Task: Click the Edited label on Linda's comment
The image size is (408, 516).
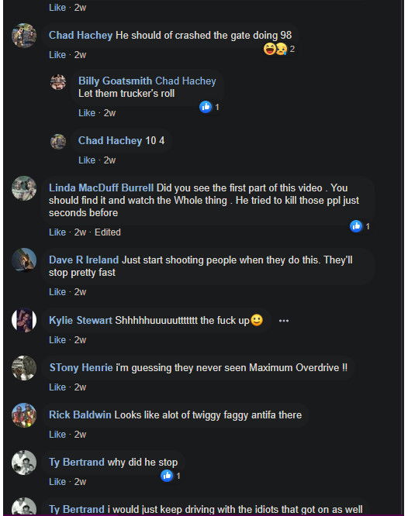Action: tap(108, 232)
